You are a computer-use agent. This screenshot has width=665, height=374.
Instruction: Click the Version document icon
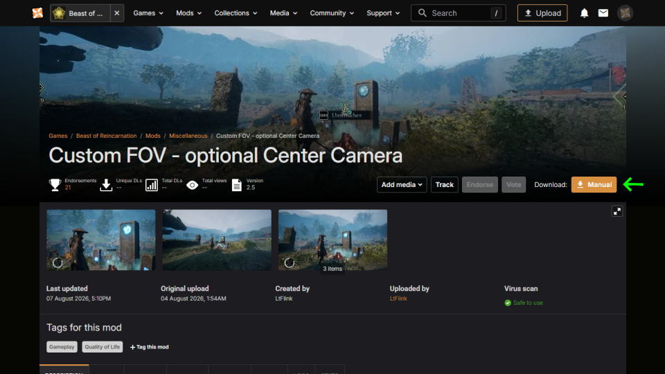tap(237, 184)
